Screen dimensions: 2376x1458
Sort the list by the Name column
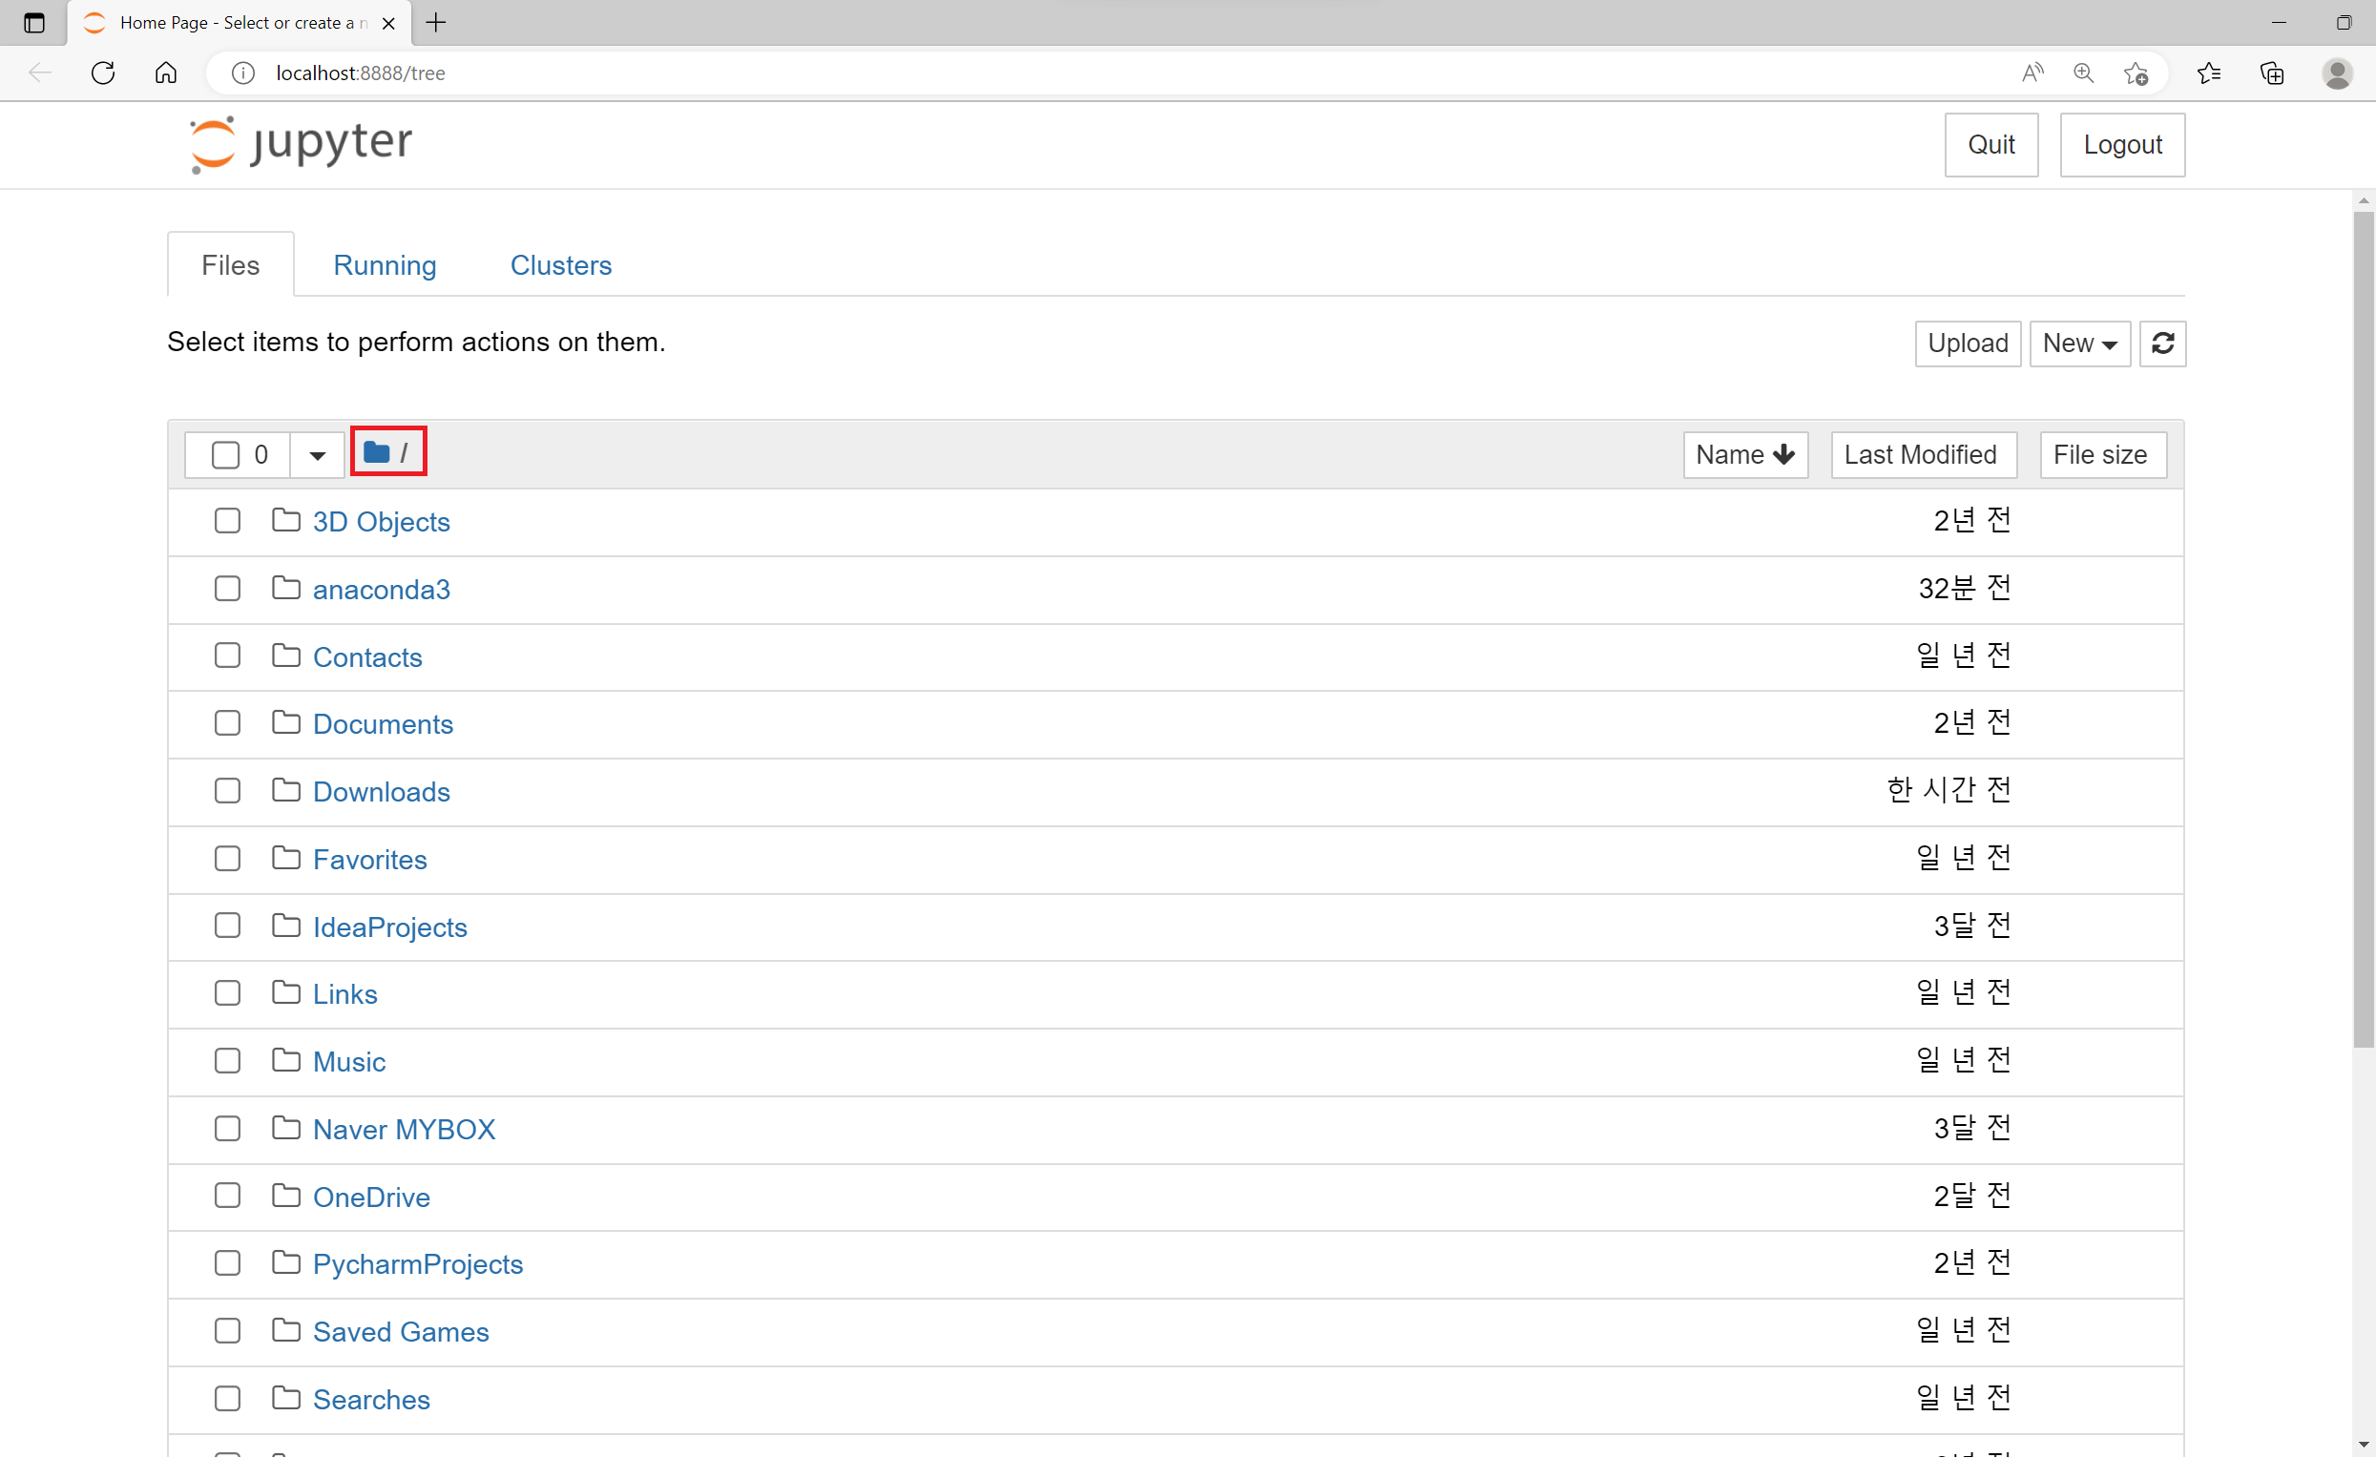[1744, 455]
